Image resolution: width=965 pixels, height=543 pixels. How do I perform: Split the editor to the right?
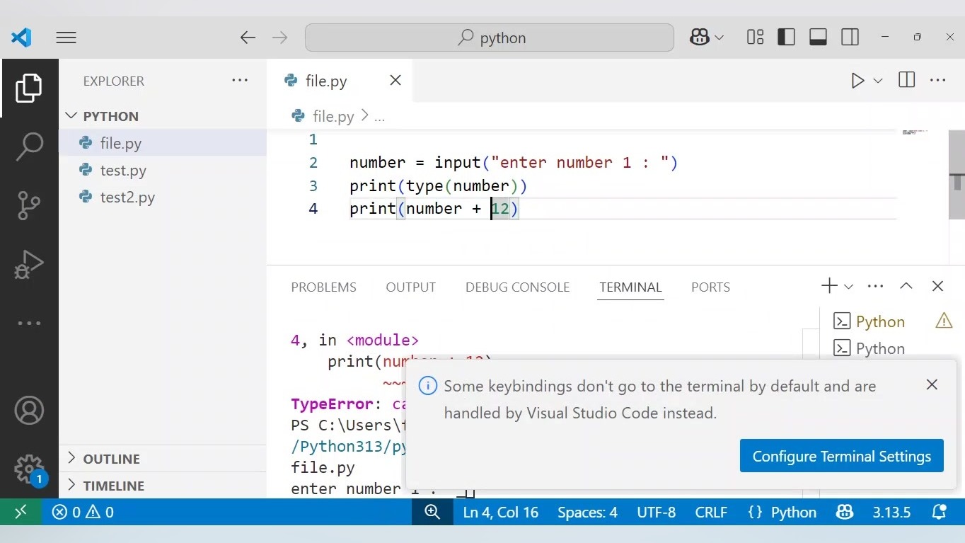tap(906, 81)
